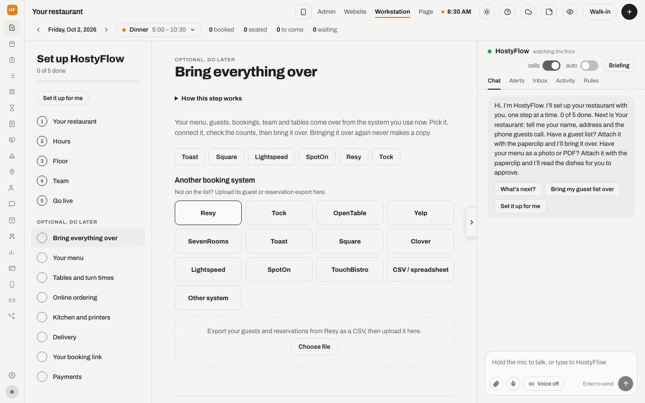This screenshot has width=645, height=403.
Task: Click the mobile device preview icon
Action: click(303, 12)
